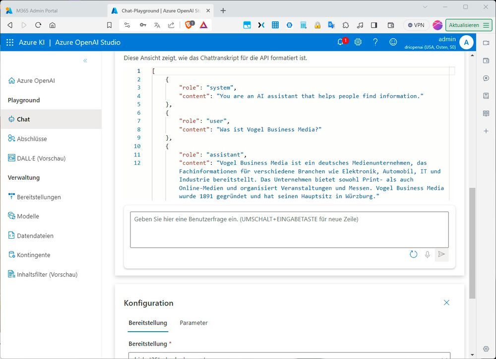Open Abschlüsse playground
The height and width of the screenshot is (359, 496).
(27, 139)
